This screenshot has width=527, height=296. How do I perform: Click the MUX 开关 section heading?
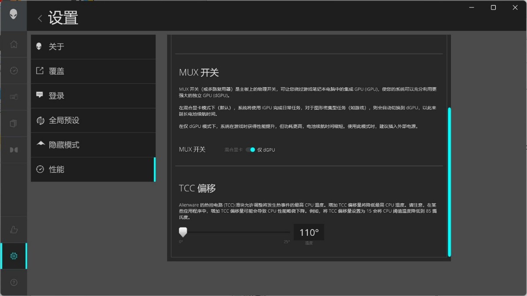199,73
